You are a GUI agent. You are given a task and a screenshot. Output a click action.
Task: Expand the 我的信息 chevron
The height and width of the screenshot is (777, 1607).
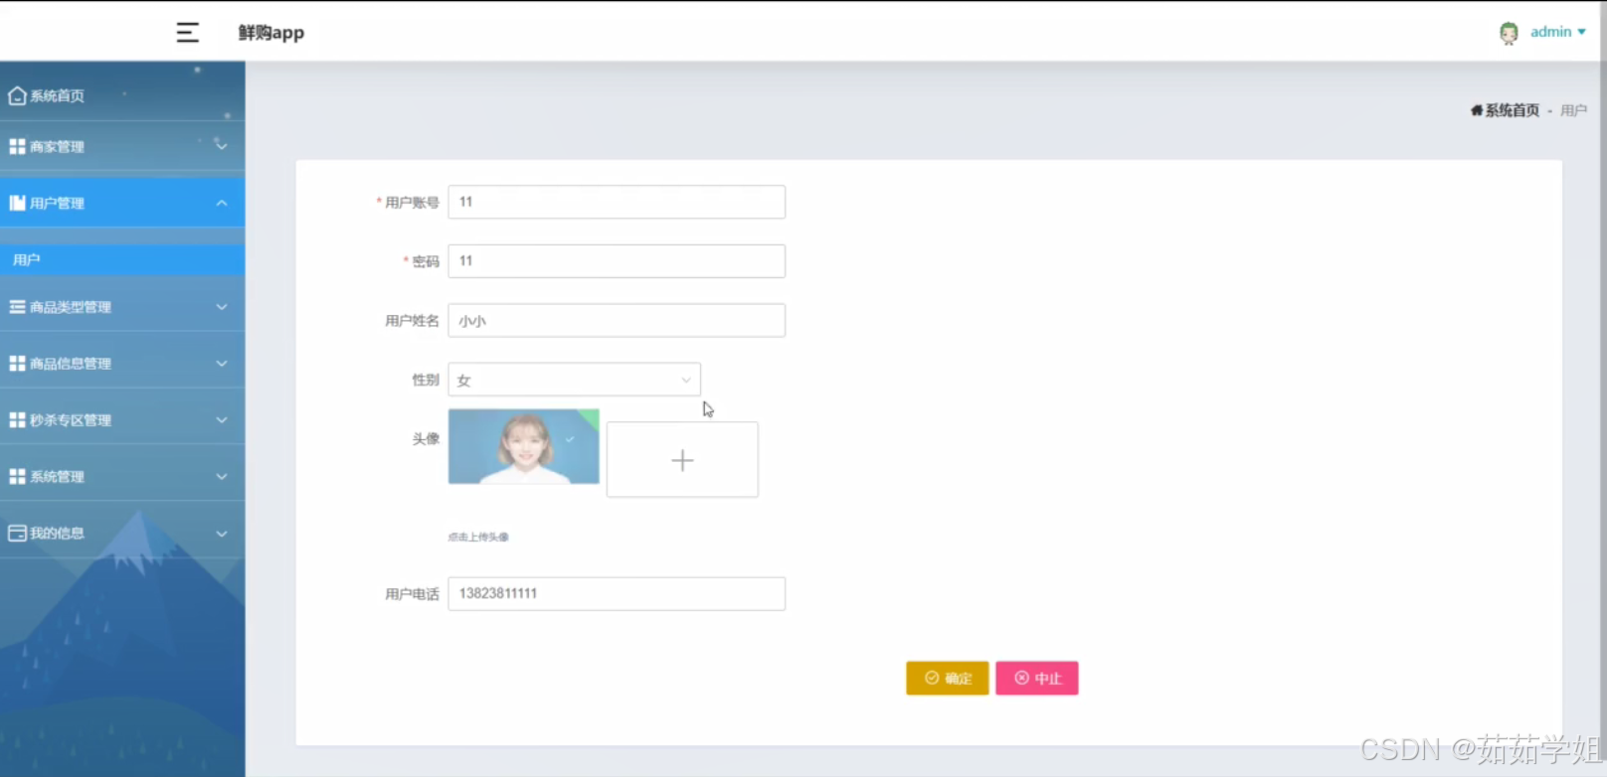pos(222,534)
